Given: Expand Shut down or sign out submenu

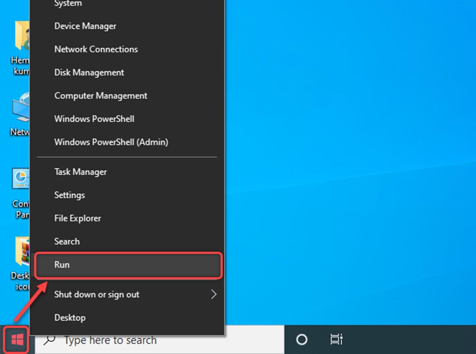Looking at the screenshot, I should point(127,294).
